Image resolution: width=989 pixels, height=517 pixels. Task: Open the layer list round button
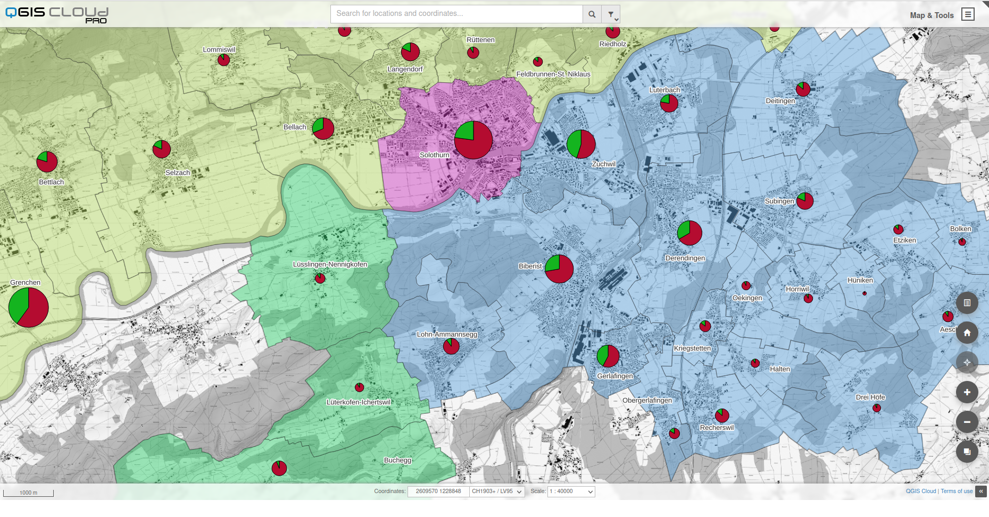point(967,303)
